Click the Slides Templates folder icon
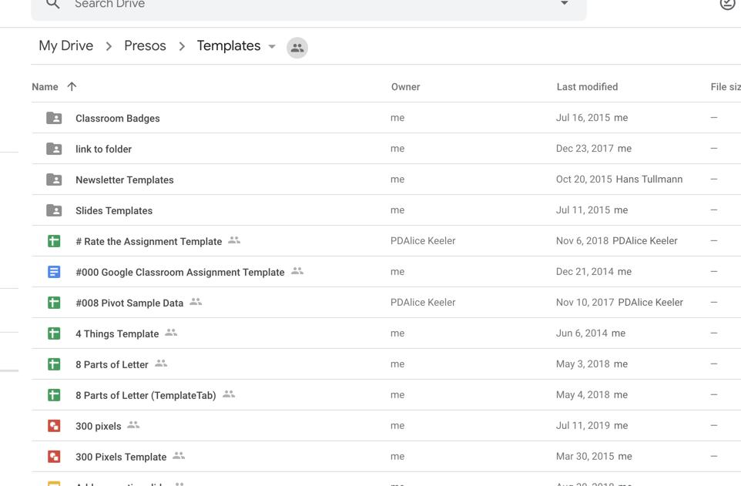The width and height of the screenshot is (741, 486). [54, 210]
